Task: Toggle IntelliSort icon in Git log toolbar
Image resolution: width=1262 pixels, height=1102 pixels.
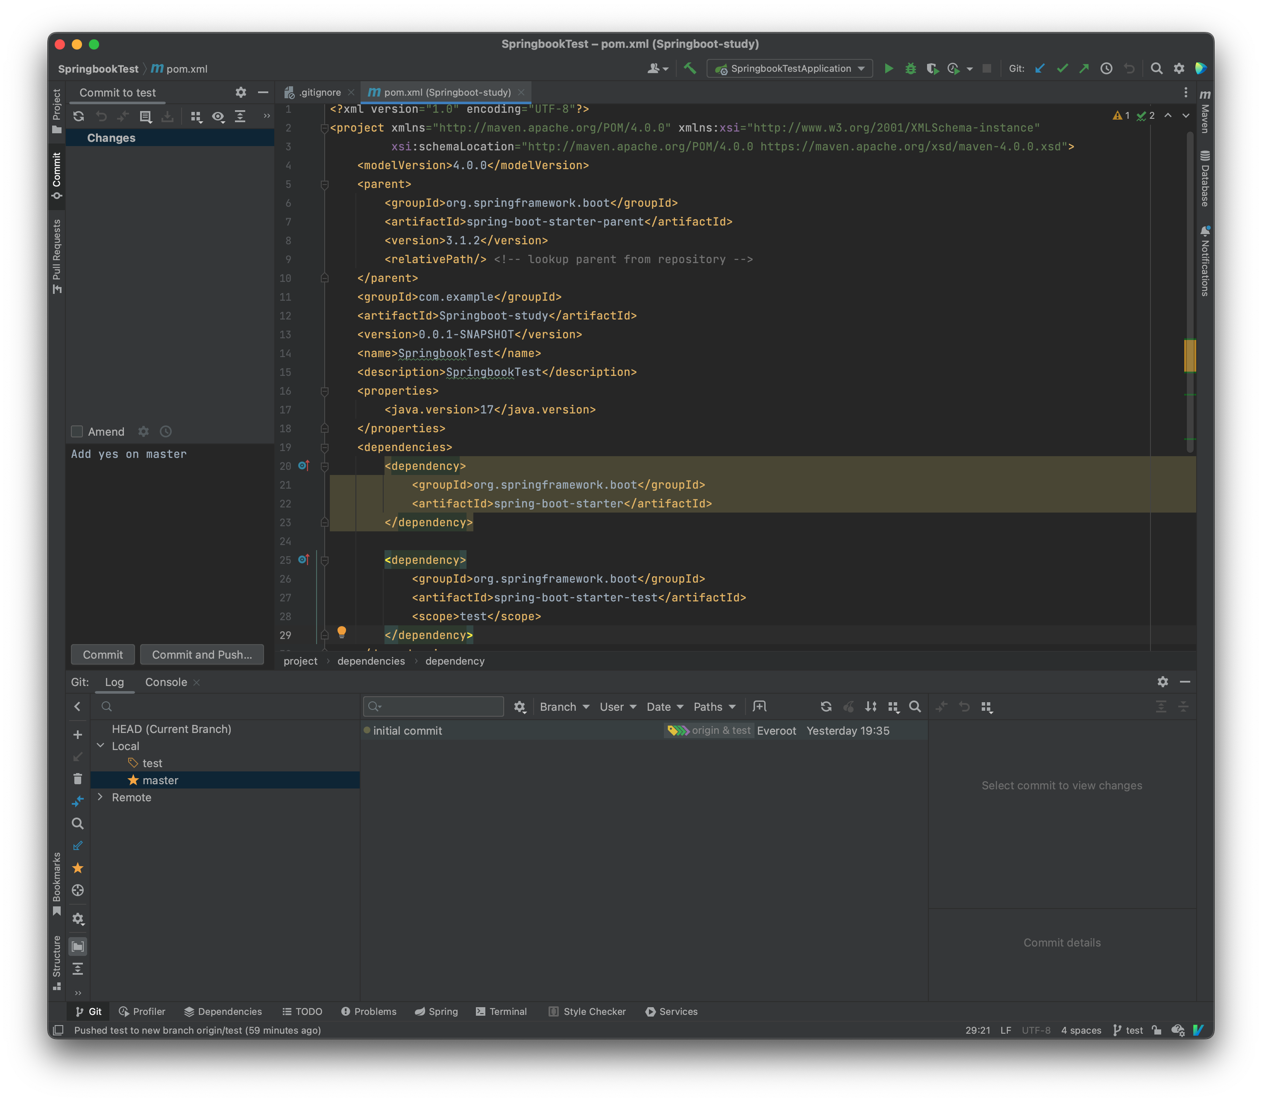Action: pos(870,706)
